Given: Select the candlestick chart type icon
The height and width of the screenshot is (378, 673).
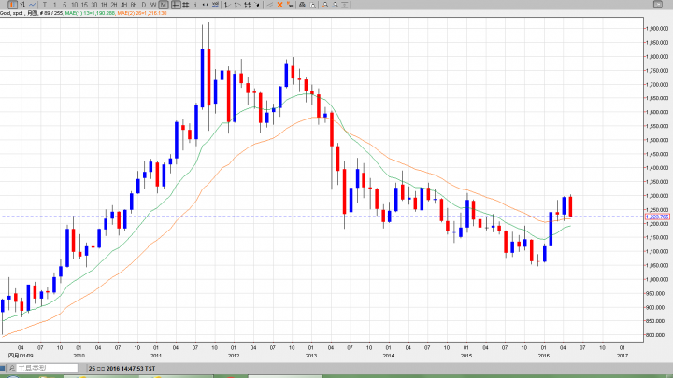Looking at the screenshot, I should 12,5.
